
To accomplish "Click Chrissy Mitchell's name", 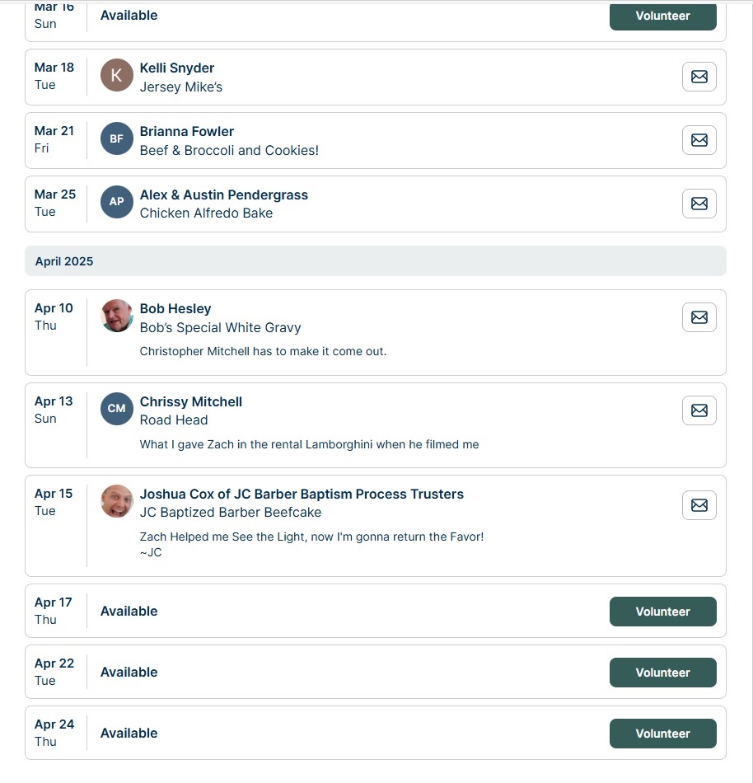I will pyautogui.click(x=190, y=401).
